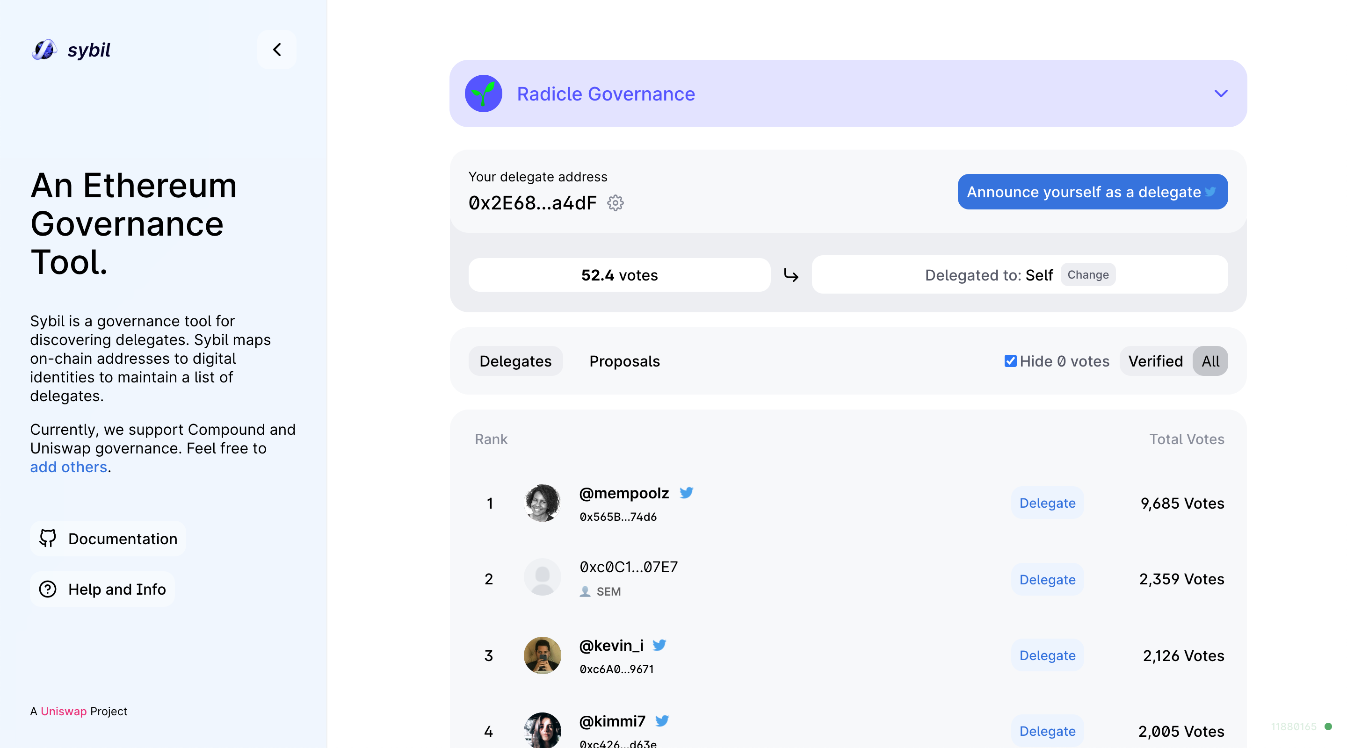Select the All filter toggle
Screen dimensions: 1347x748
click(x=1209, y=361)
